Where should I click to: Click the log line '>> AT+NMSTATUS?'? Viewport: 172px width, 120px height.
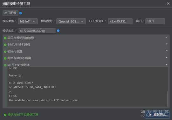21,83
